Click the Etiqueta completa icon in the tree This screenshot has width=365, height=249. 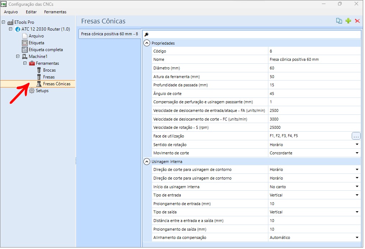coord(25,50)
